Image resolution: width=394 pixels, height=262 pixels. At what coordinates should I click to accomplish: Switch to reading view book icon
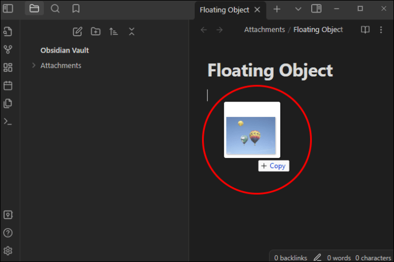click(x=365, y=30)
